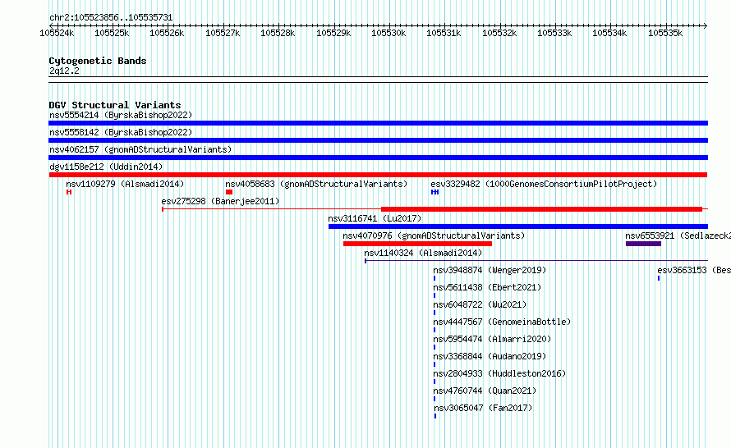The width and height of the screenshot is (731, 448).
Task: Open nsv6048722 (Wu2021) label
Action: [x=480, y=304]
